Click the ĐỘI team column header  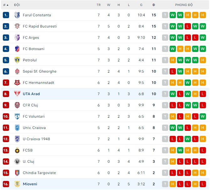17,5
